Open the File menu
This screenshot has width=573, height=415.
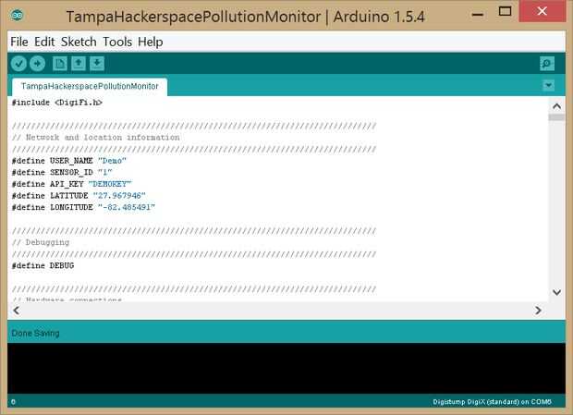click(19, 42)
